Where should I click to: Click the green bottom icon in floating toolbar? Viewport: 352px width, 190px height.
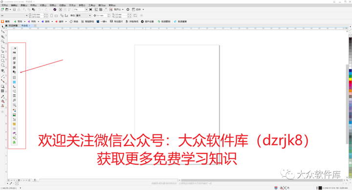coord(14,142)
